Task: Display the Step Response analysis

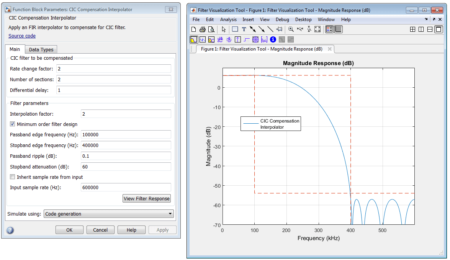Action: (x=247, y=39)
